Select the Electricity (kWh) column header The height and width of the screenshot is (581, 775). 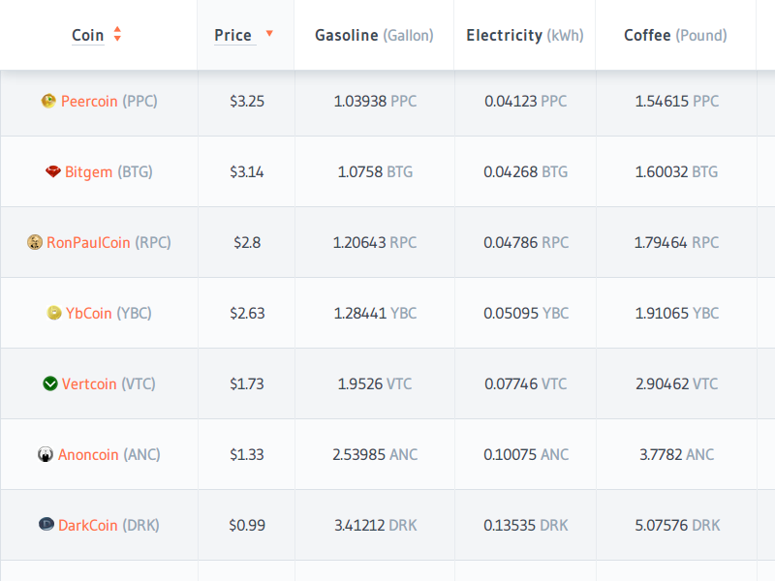tap(524, 36)
